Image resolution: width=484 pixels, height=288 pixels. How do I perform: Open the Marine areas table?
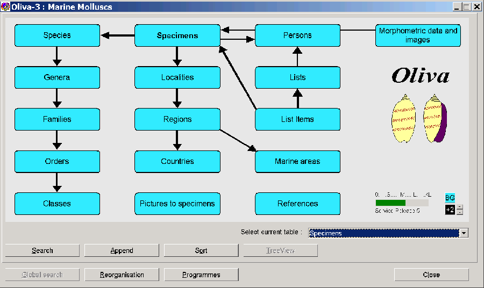[297, 161]
